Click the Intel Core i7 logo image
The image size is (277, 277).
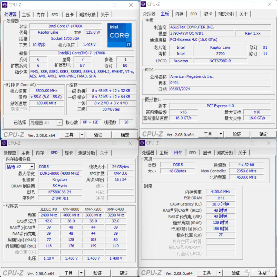pyautogui.click(x=120, y=35)
